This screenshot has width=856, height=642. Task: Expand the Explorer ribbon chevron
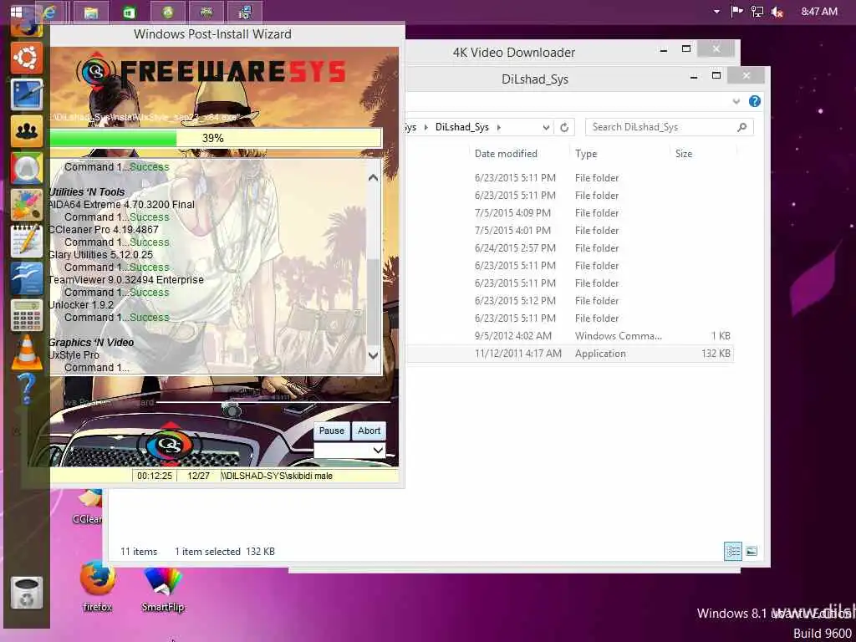click(x=736, y=101)
